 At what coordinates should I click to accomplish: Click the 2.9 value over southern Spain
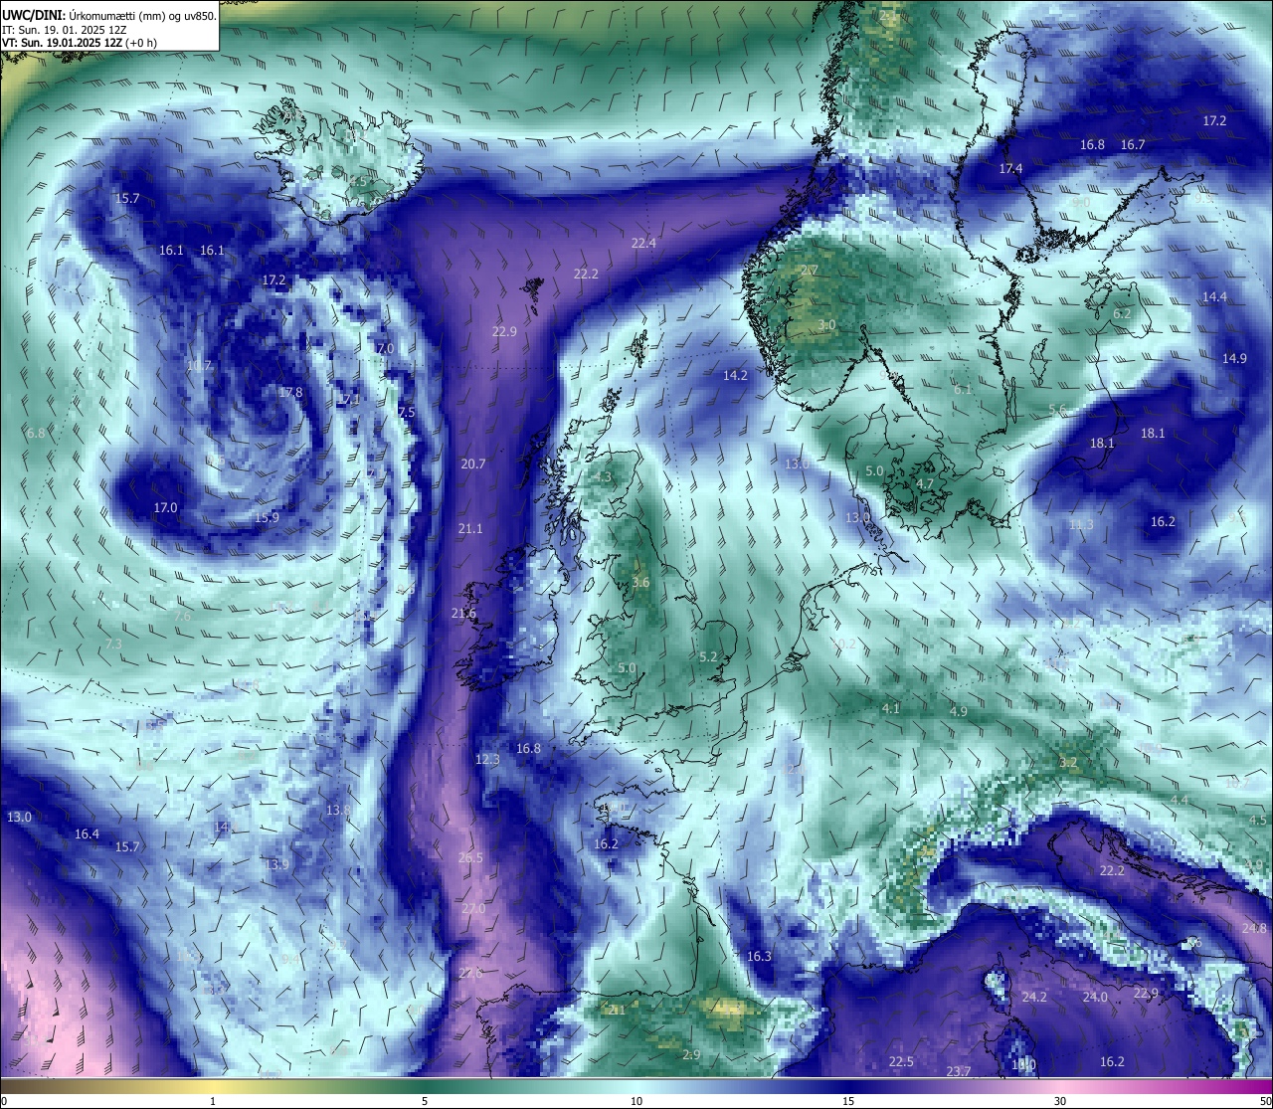[692, 1054]
